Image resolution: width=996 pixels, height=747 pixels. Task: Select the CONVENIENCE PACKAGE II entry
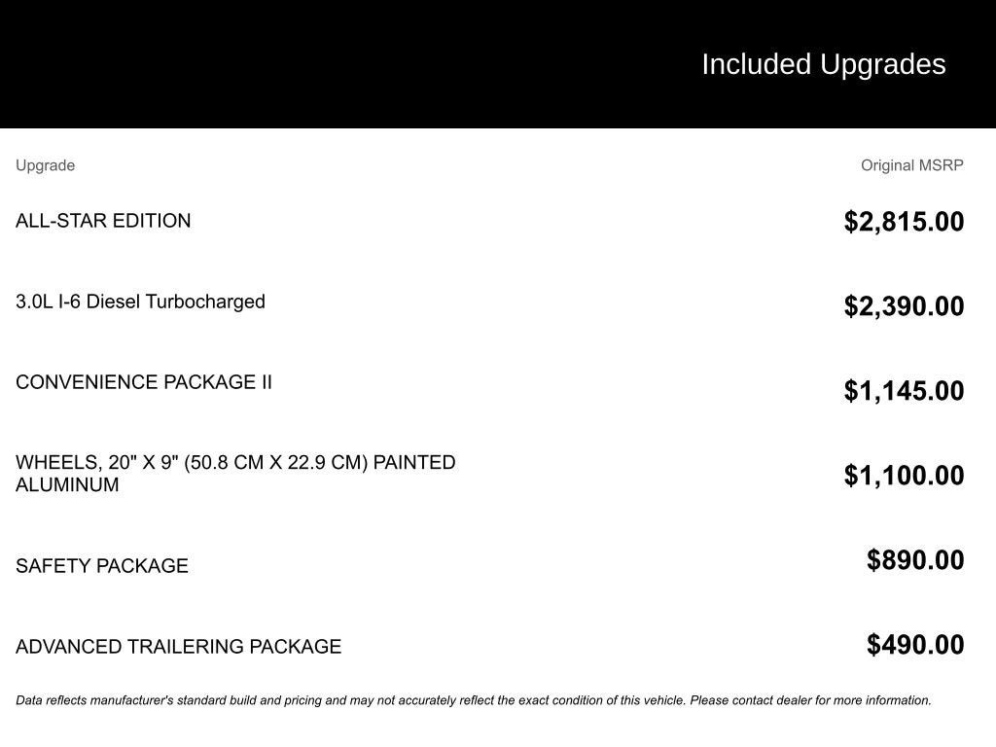tap(144, 382)
